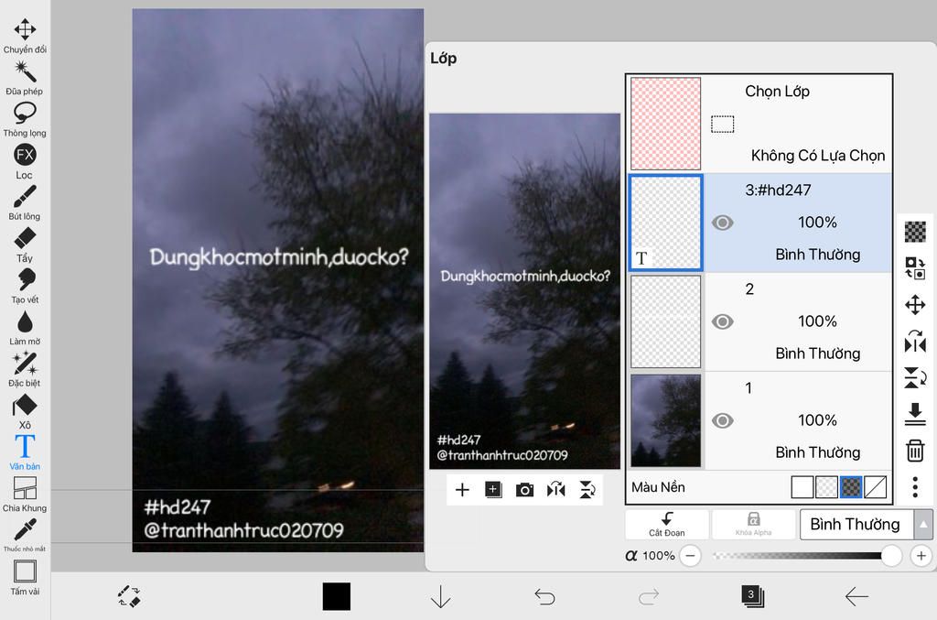Add layer from camera photo

tap(524, 490)
